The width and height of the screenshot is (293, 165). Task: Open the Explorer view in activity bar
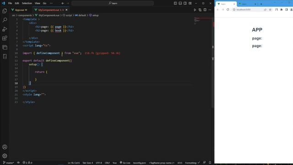tap(5, 11)
